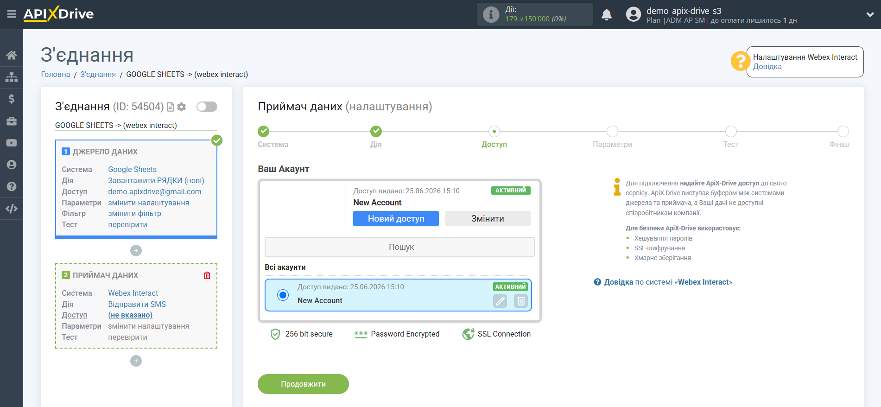Click змінити фільтр link
The height and width of the screenshot is (407, 881).
pyautogui.click(x=135, y=213)
